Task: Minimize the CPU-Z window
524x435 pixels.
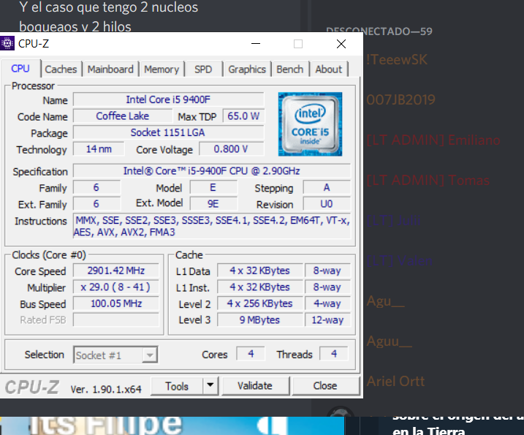Action: 256,43
